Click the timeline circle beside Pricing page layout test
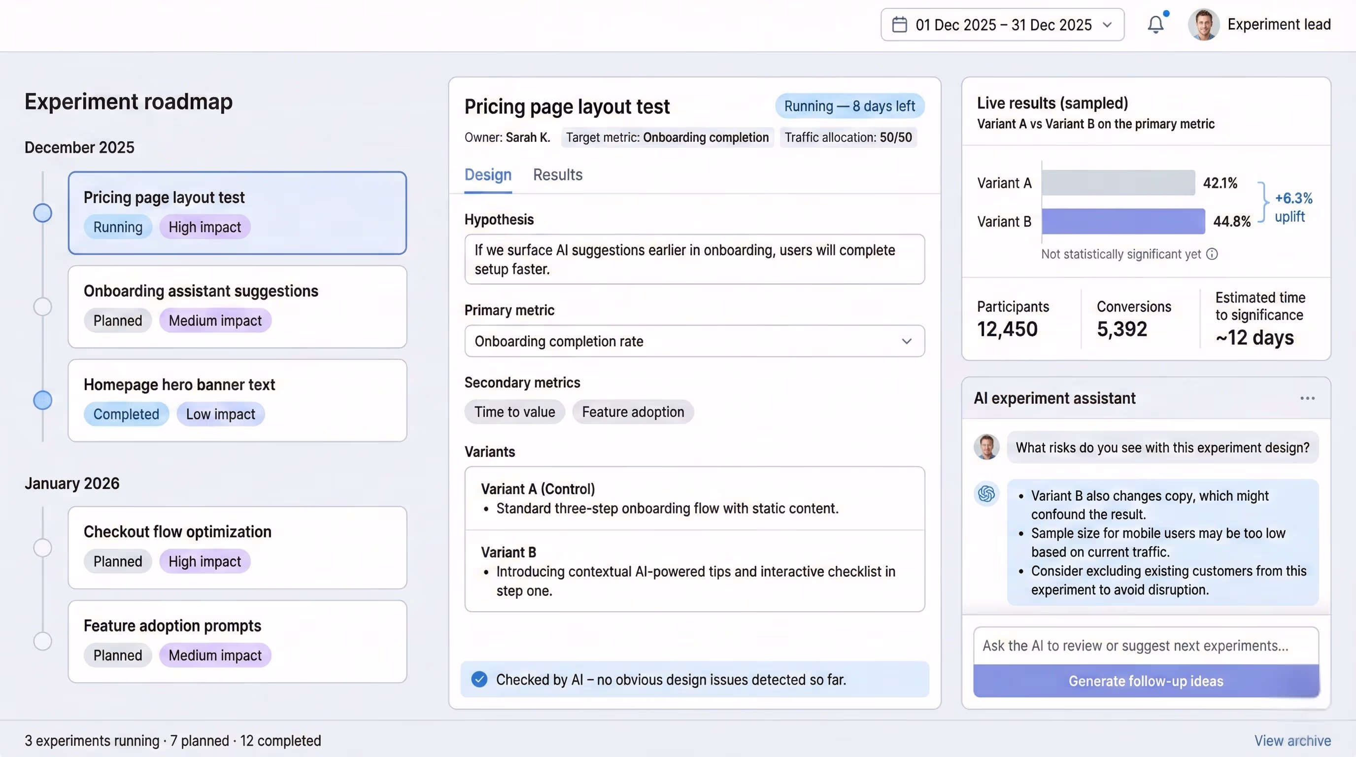Viewport: 1356px width, 757px height. [x=43, y=213]
